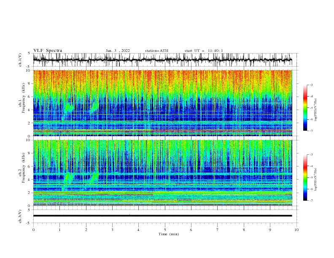Click the time axis tick label "5"

point(165,230)
